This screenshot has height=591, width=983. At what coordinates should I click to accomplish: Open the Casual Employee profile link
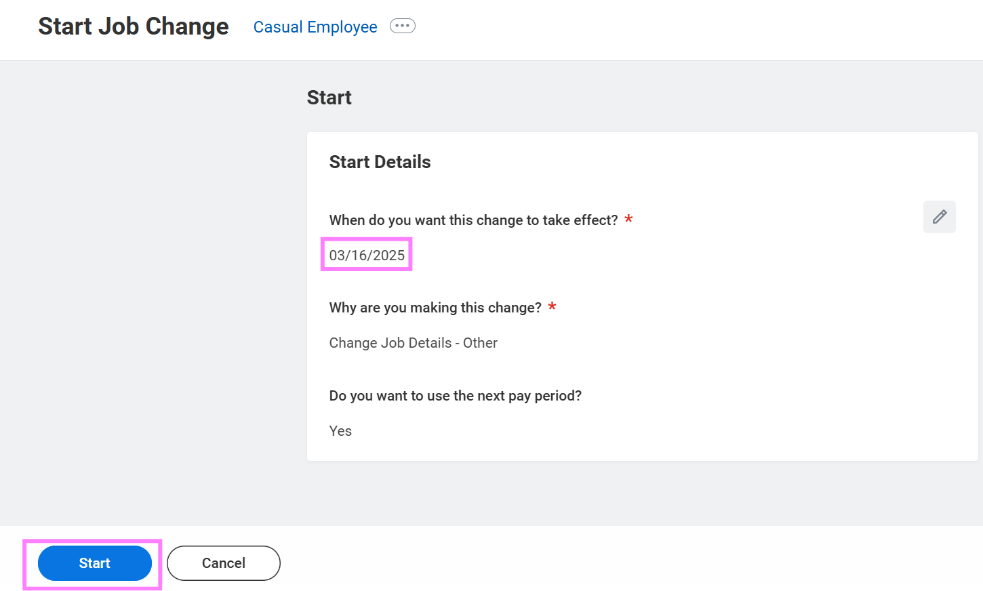tap(315, 26)
